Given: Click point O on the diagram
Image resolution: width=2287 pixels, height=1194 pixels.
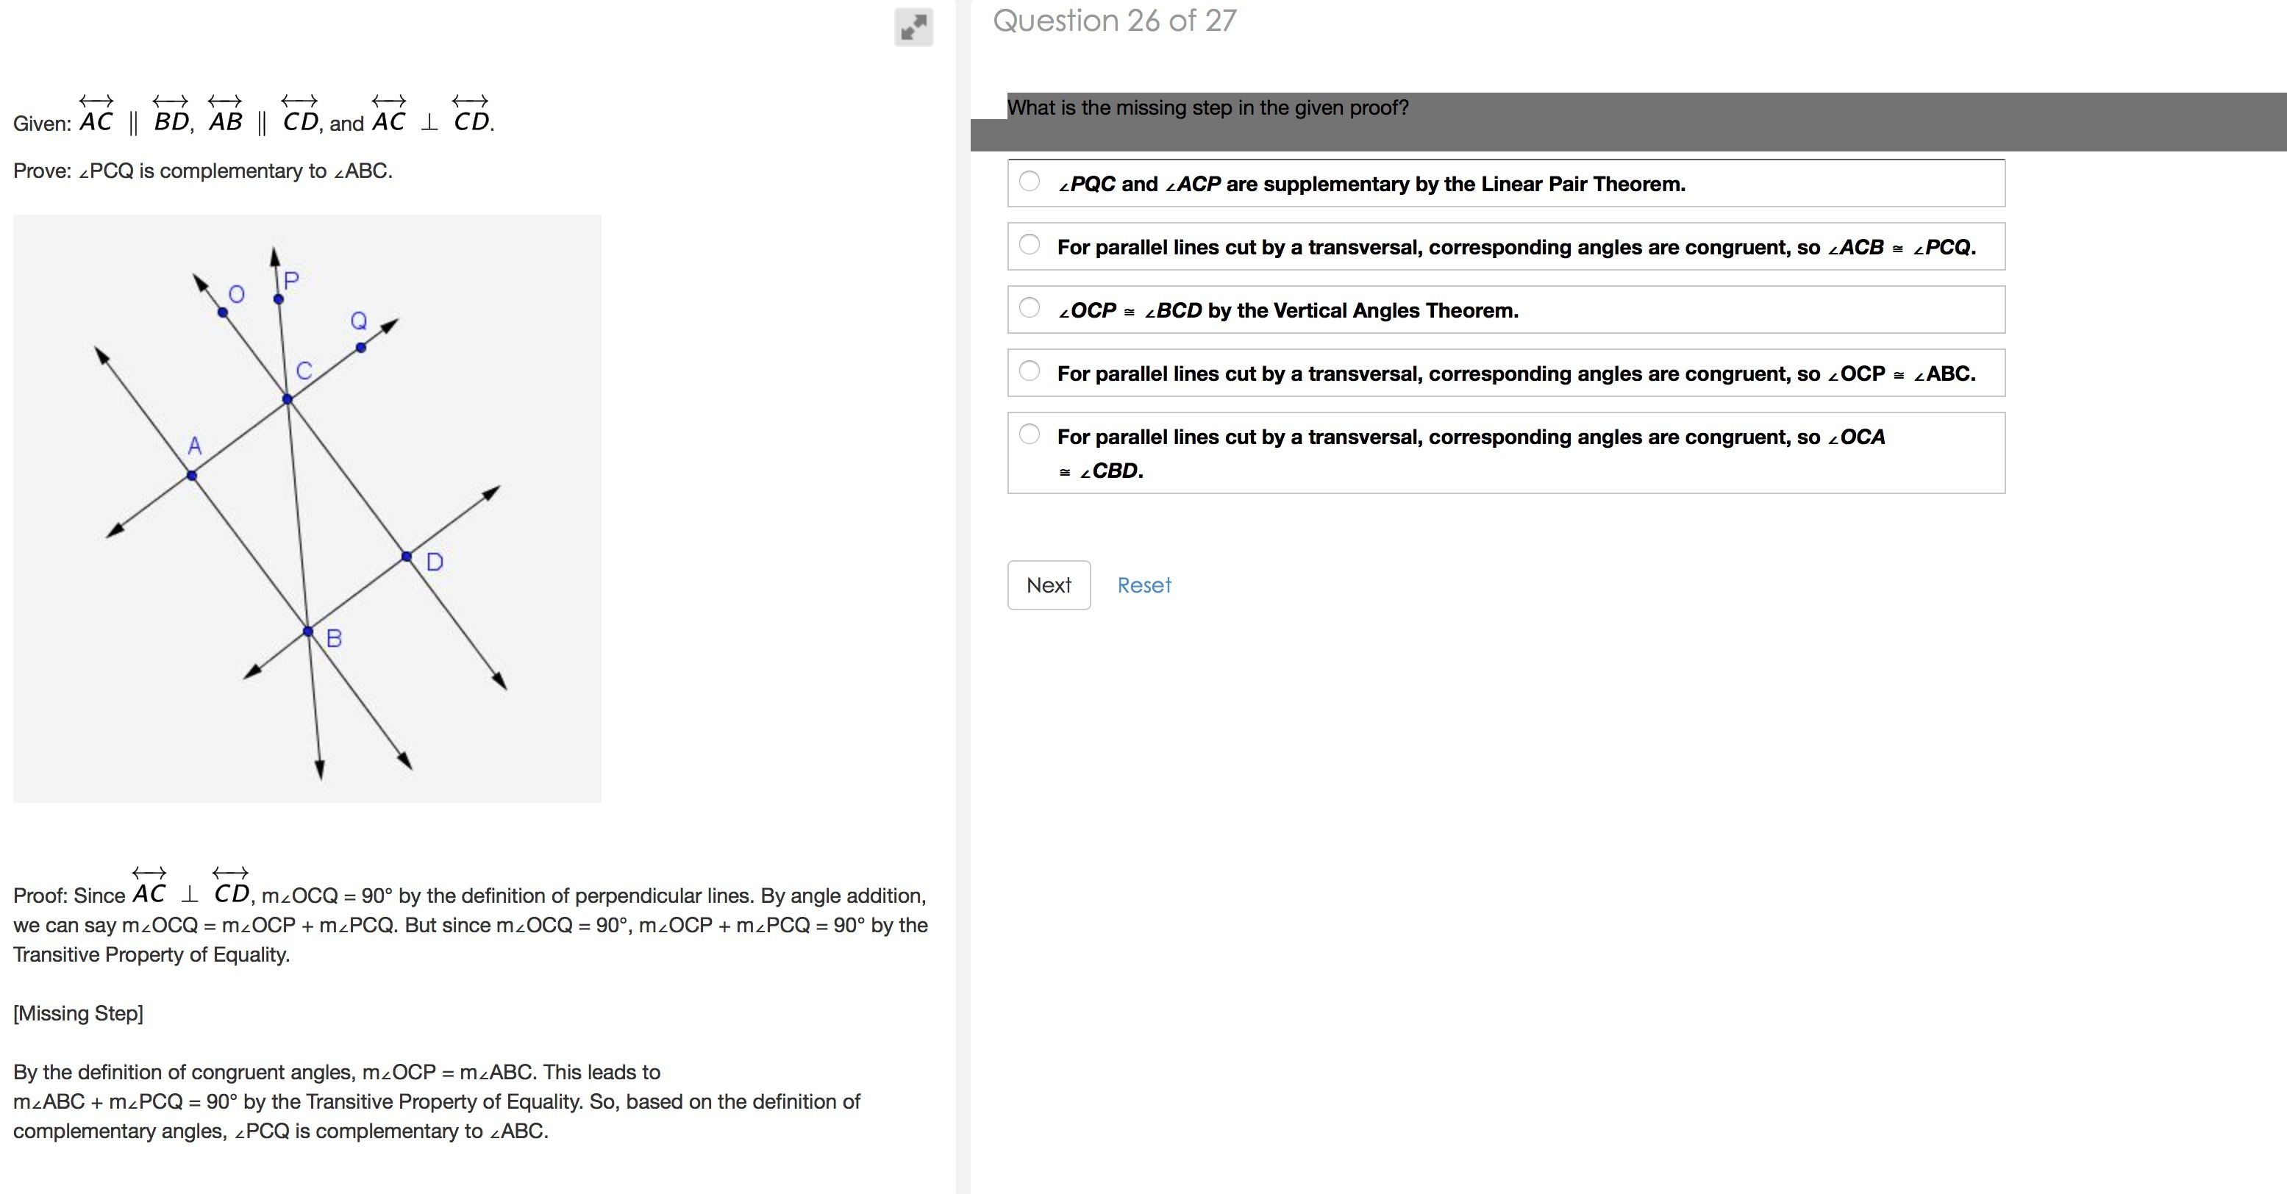Looking at the screenshot, I should pyautogui.click(x=223, y=312).
